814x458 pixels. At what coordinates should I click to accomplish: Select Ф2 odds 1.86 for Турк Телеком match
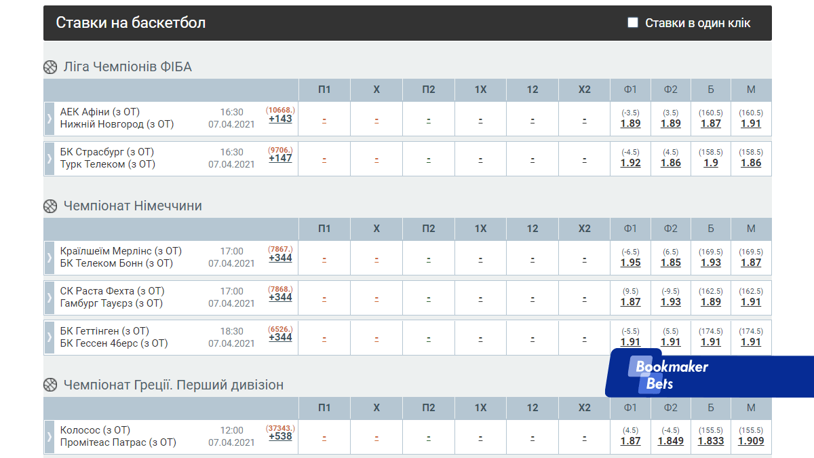click(670, 163)
